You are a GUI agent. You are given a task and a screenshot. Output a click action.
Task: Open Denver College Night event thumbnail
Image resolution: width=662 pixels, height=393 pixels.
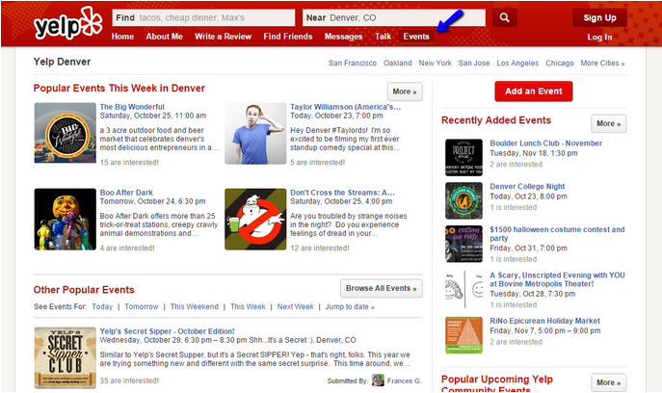coord(463,200)
